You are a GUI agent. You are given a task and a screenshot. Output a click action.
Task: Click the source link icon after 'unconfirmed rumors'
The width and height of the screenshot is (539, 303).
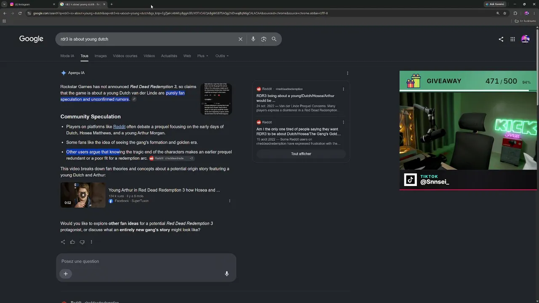coord(134,99)
